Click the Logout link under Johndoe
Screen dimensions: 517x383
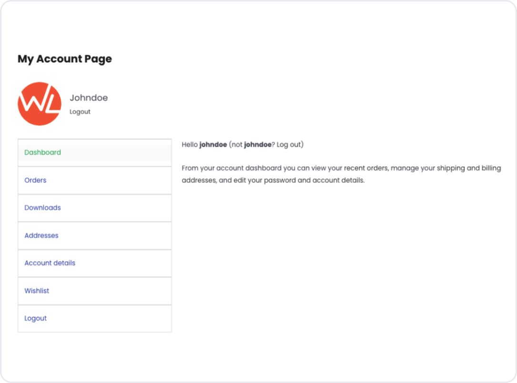pyautogui.click(x=80, y=111)
